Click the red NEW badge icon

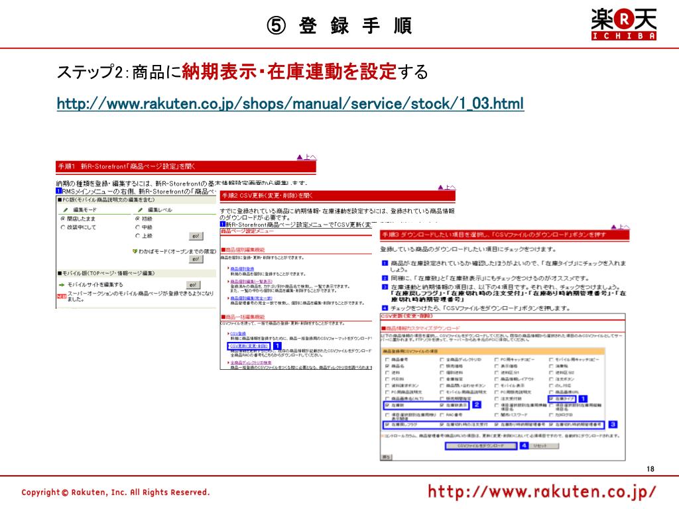pyautogui.click(x=62, y=296)
